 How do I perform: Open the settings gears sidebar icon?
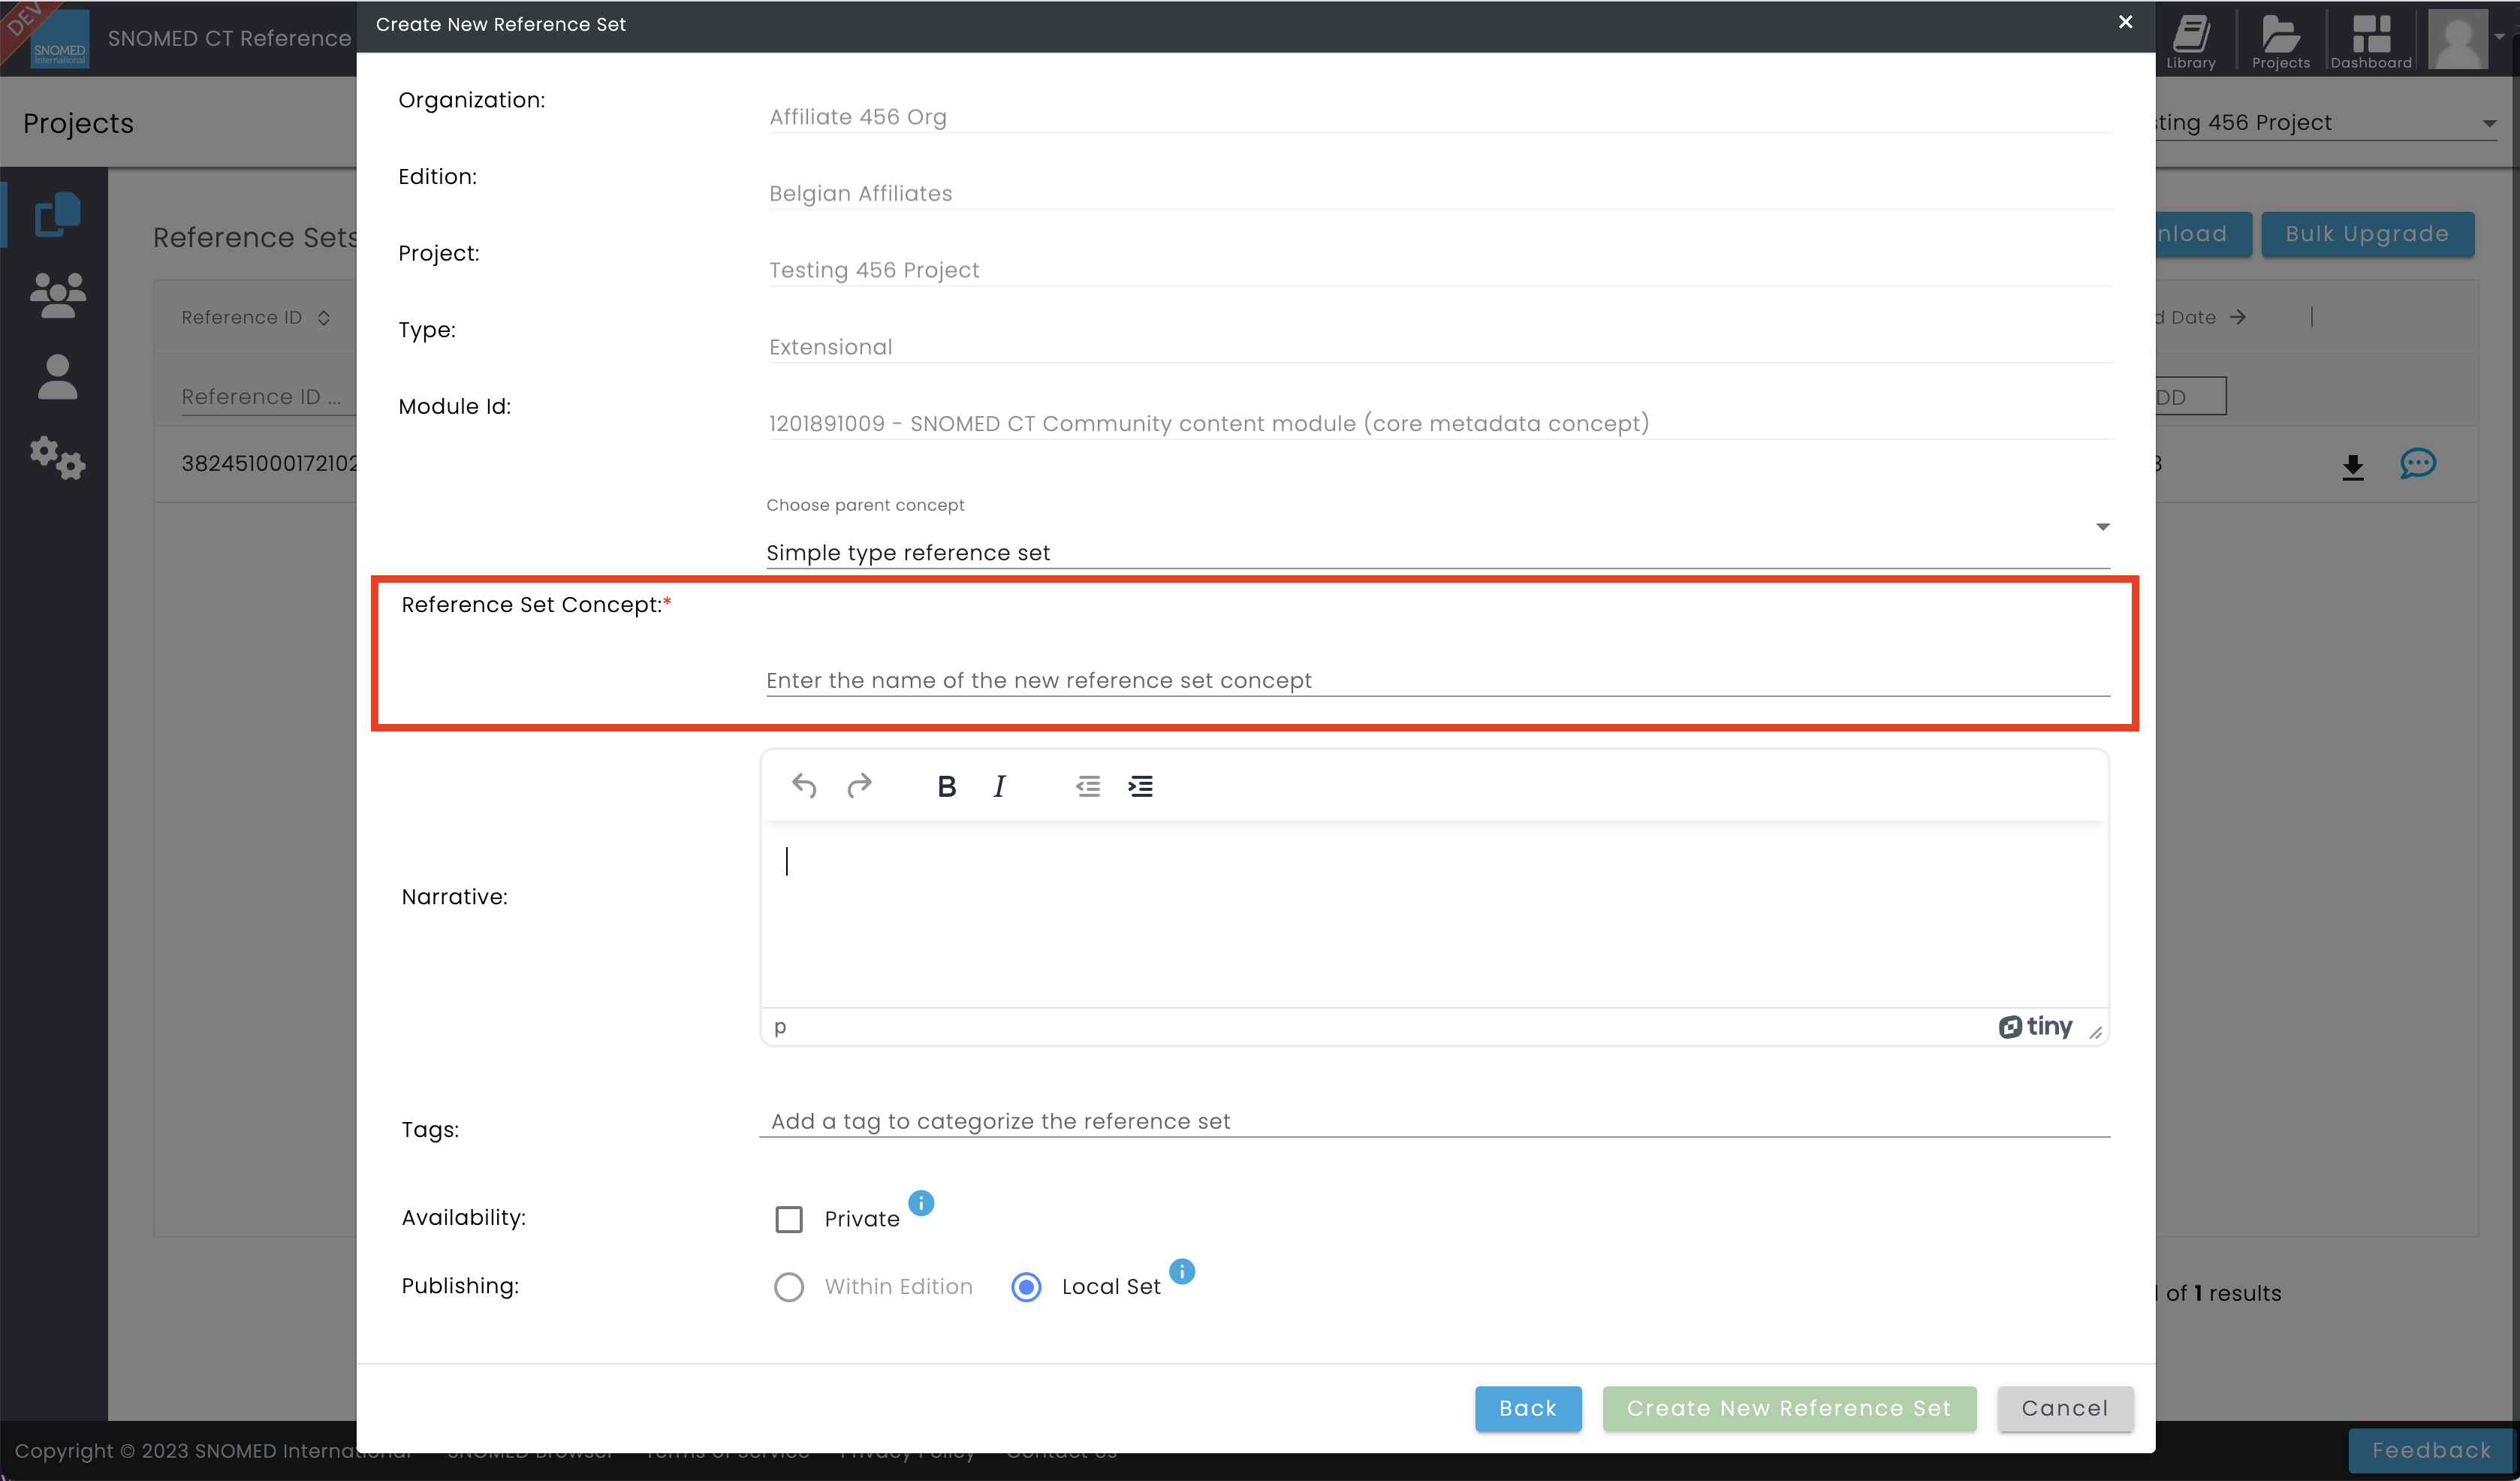click(x=57, y=458)
